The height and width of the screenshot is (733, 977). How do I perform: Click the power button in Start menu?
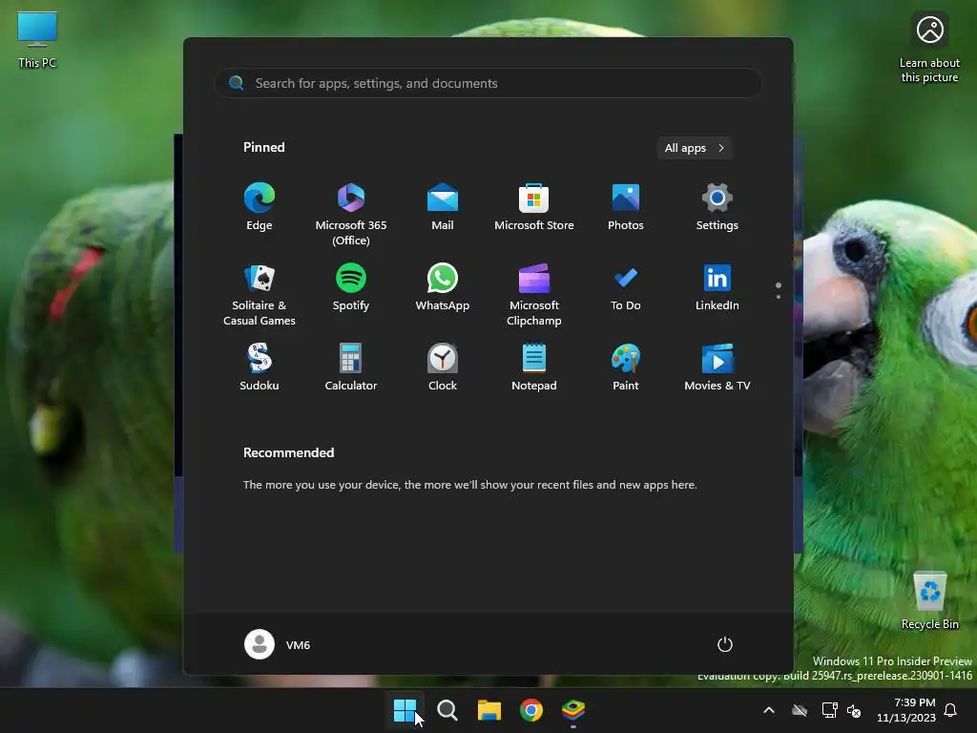pos(725,644)
